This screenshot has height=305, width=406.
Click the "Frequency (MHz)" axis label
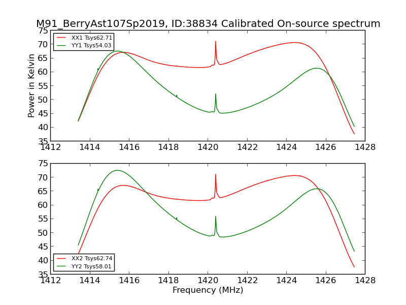[x=208, y=290]
